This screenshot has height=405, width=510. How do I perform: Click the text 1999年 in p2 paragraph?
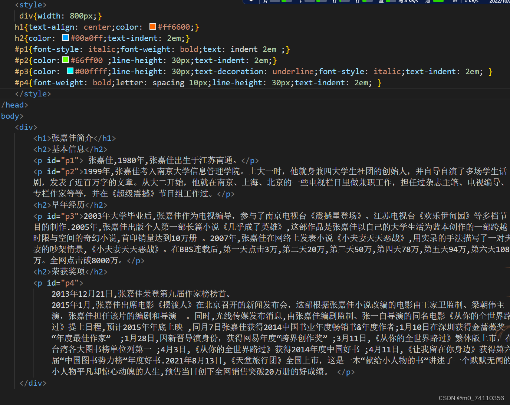point(96,171)
